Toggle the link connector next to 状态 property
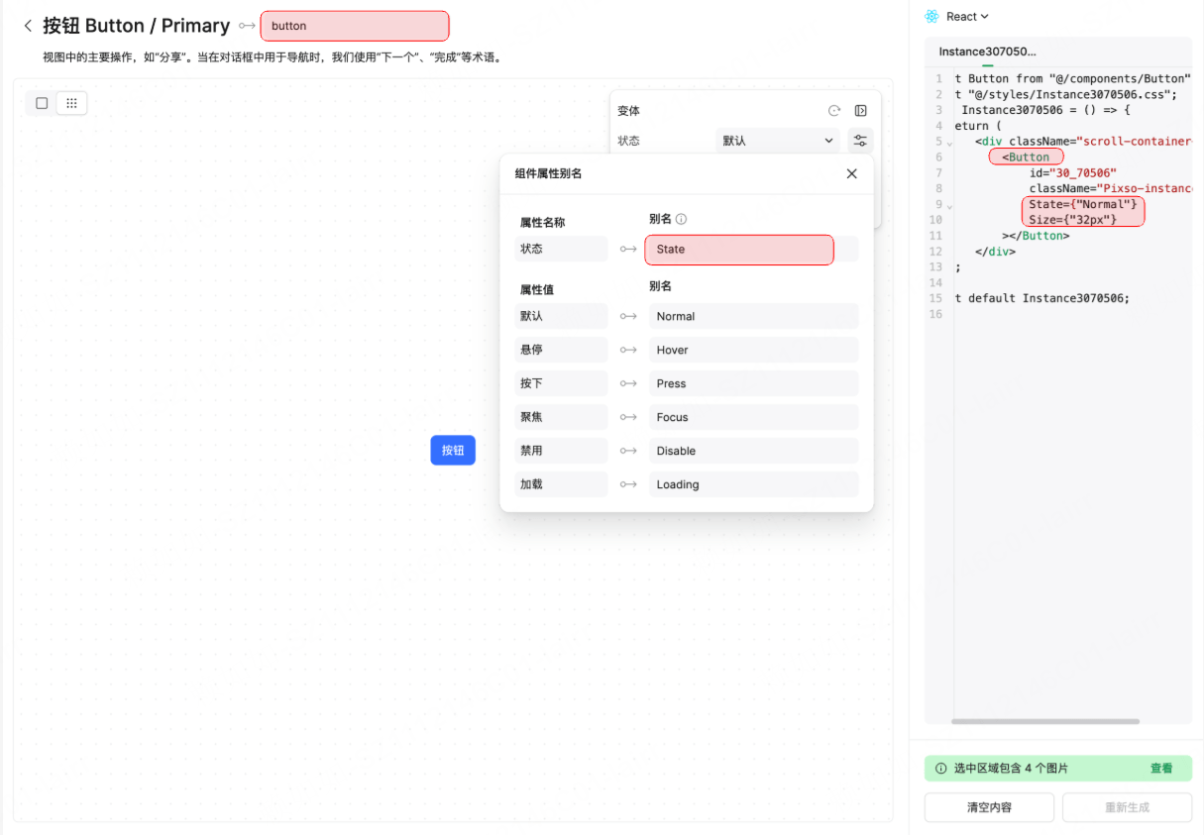The width and height of the screenshot is (1204, 835). pos(628,249)
